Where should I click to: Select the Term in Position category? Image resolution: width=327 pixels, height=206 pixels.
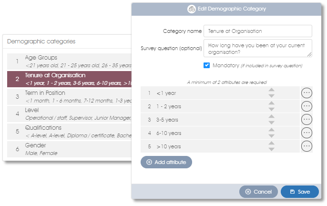point(69,97)
